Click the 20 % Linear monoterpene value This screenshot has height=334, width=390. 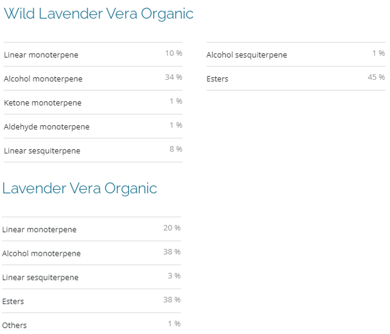pos(171,228)
